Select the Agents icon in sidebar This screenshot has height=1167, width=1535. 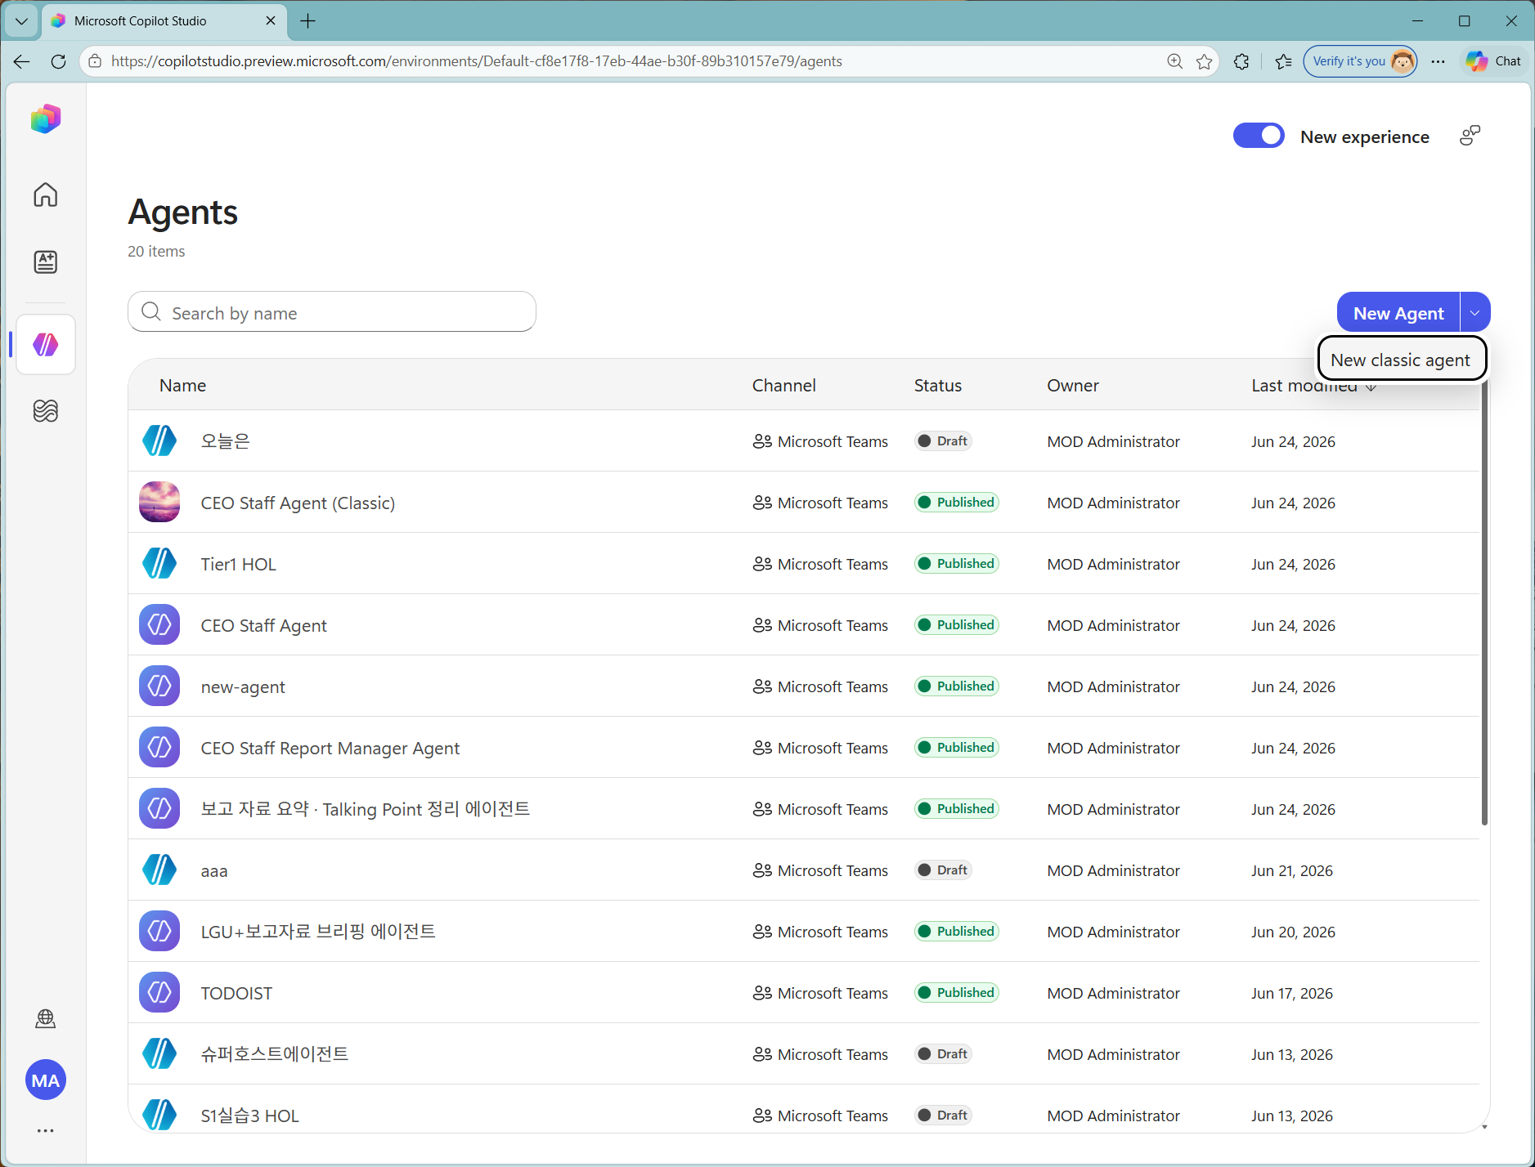pos(46,344)
